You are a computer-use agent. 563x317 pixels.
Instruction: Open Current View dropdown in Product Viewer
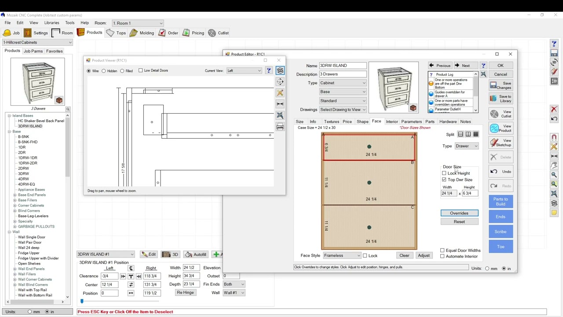[x=244, y=70]
